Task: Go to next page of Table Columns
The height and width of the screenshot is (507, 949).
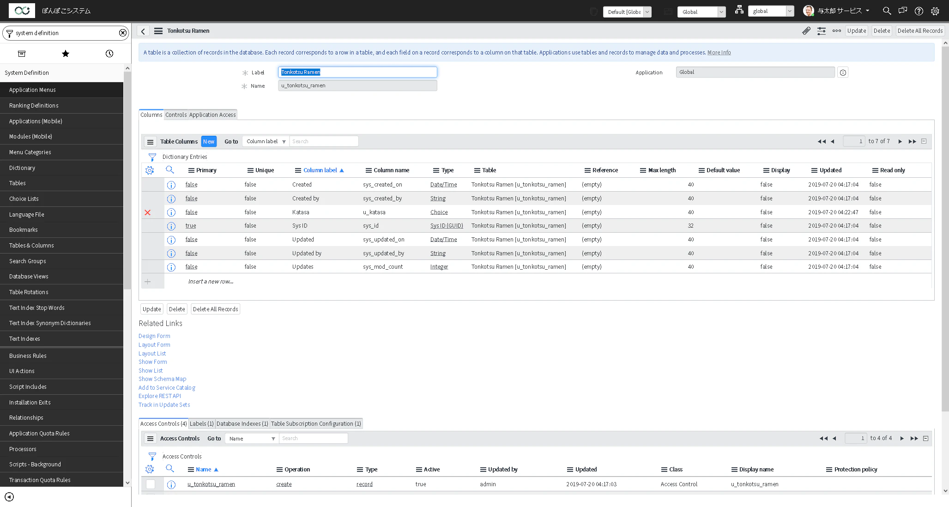Action: pos(900,141)
